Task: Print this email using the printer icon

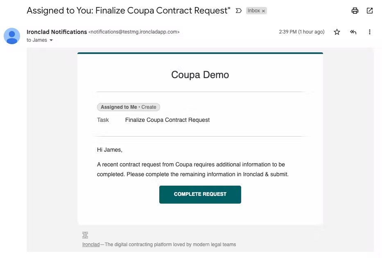Action: point(355,11)
